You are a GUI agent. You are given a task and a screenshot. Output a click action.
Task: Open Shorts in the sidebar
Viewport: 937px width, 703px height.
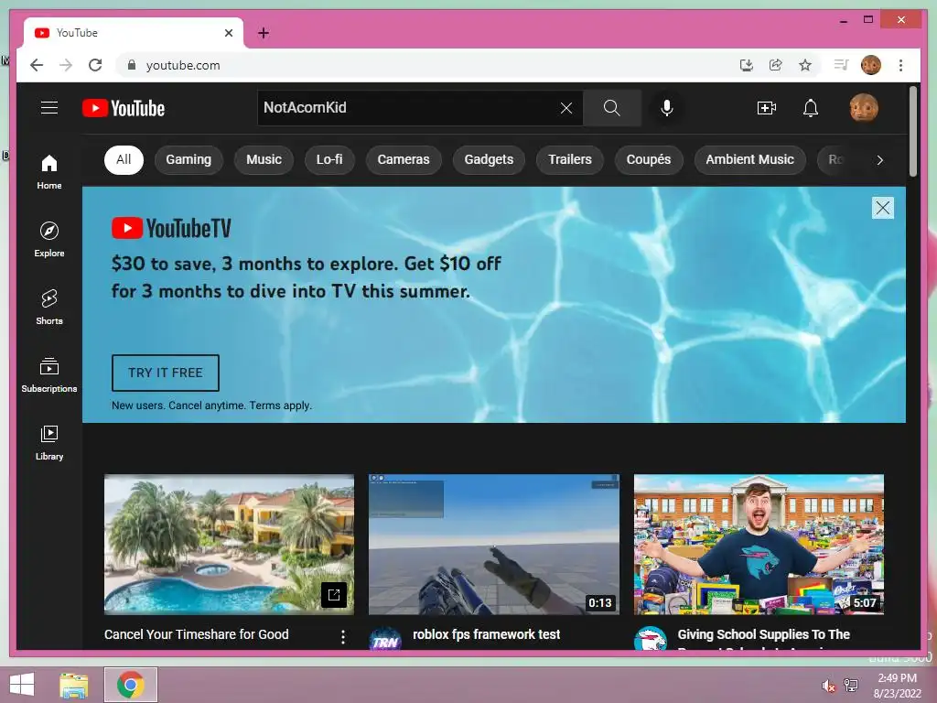click(49, 308)
